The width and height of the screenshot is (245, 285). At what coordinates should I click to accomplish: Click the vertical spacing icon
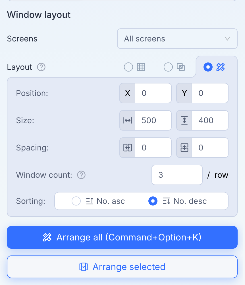tap(184, 148)
